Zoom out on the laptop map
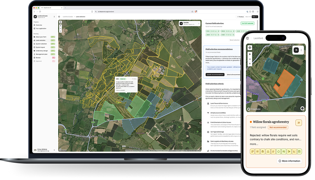 coord(61,29)
